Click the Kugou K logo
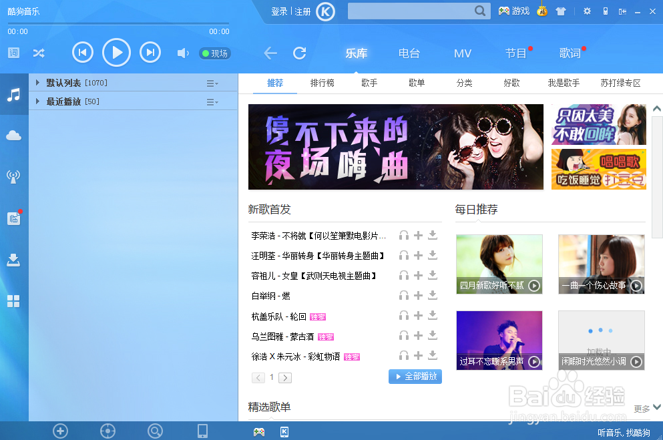663x440 pixels. click(x=325, y=11)
